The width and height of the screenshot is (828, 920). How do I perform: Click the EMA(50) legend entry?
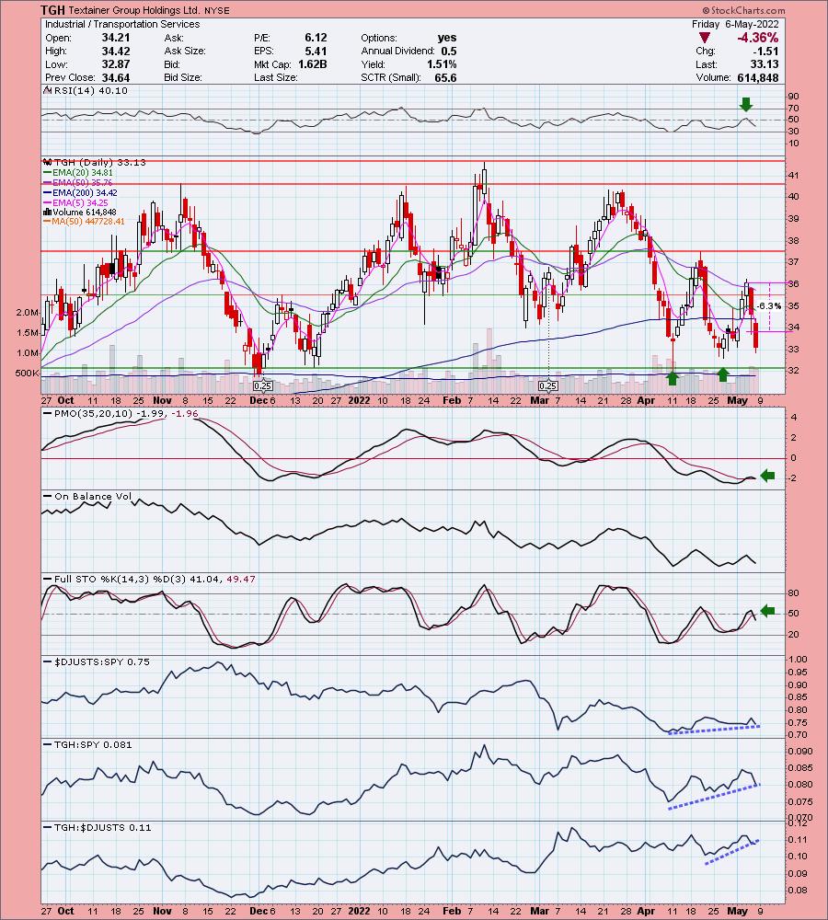78,182
